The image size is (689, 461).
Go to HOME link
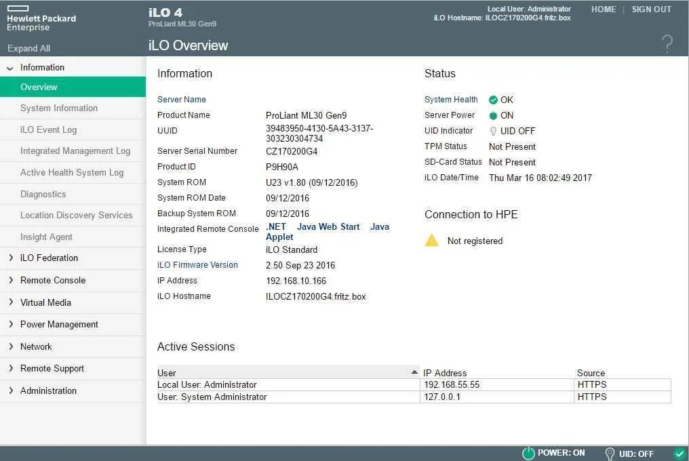click(604, 9)
